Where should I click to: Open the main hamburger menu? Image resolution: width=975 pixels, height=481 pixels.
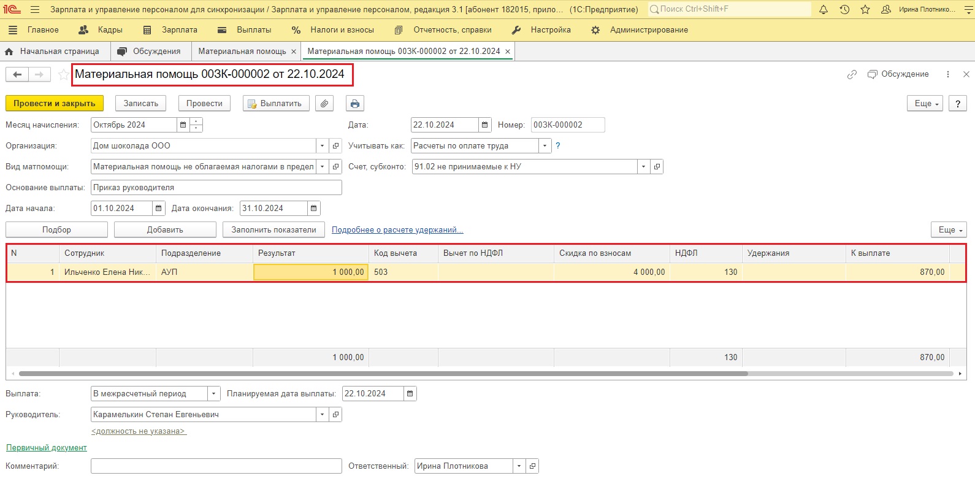[34, 9]
